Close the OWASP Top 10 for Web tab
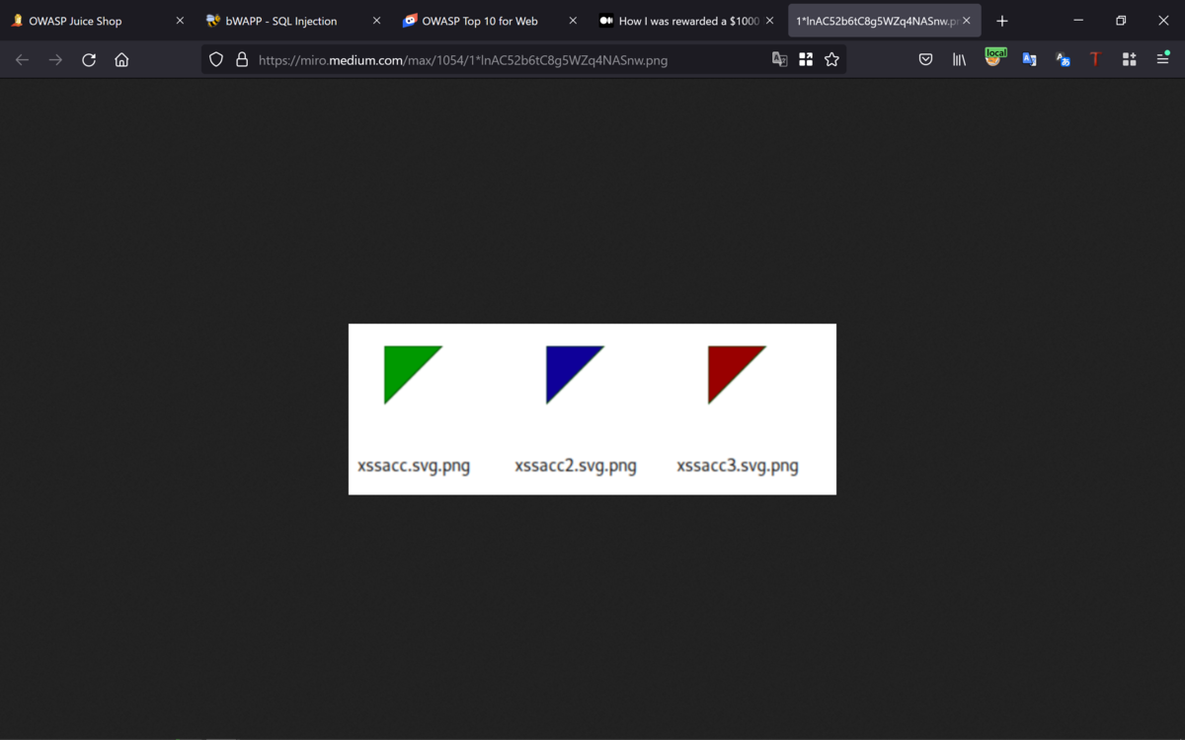Image resolution: width=1185 pixels, height=740 pixels. 573,21
